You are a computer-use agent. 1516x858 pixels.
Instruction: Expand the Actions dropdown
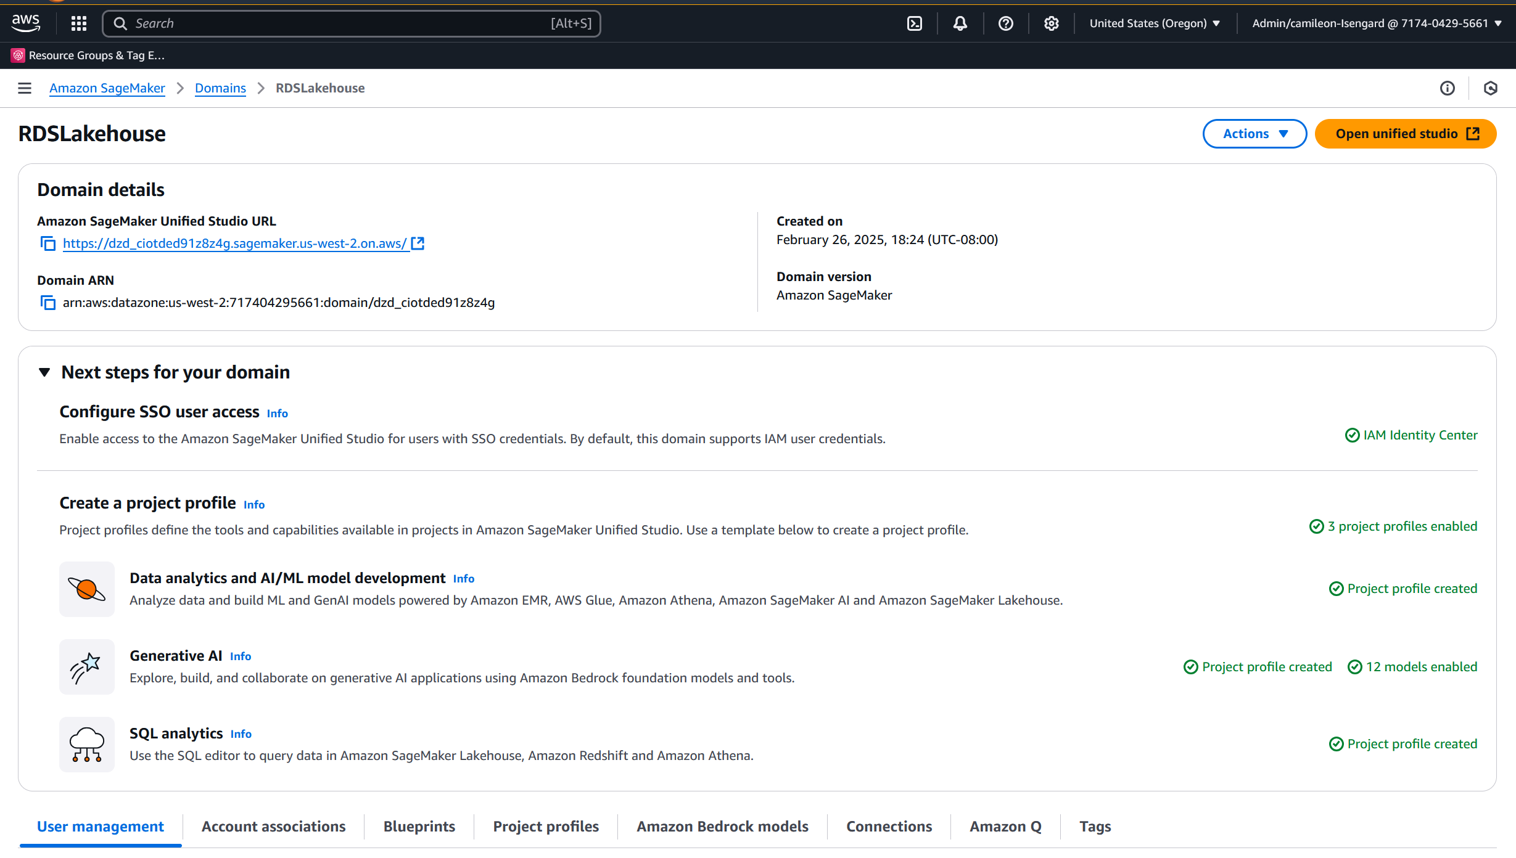coord(1254,134)
